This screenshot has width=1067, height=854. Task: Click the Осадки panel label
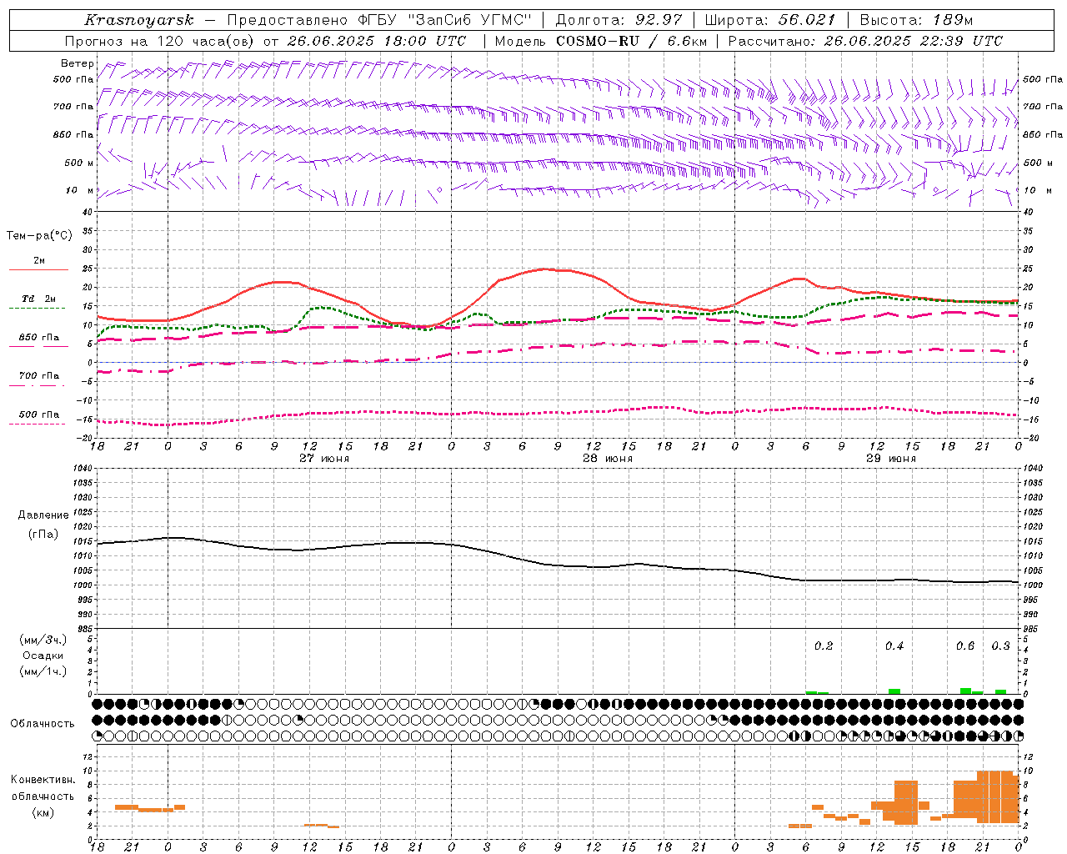tap(43, 656)
